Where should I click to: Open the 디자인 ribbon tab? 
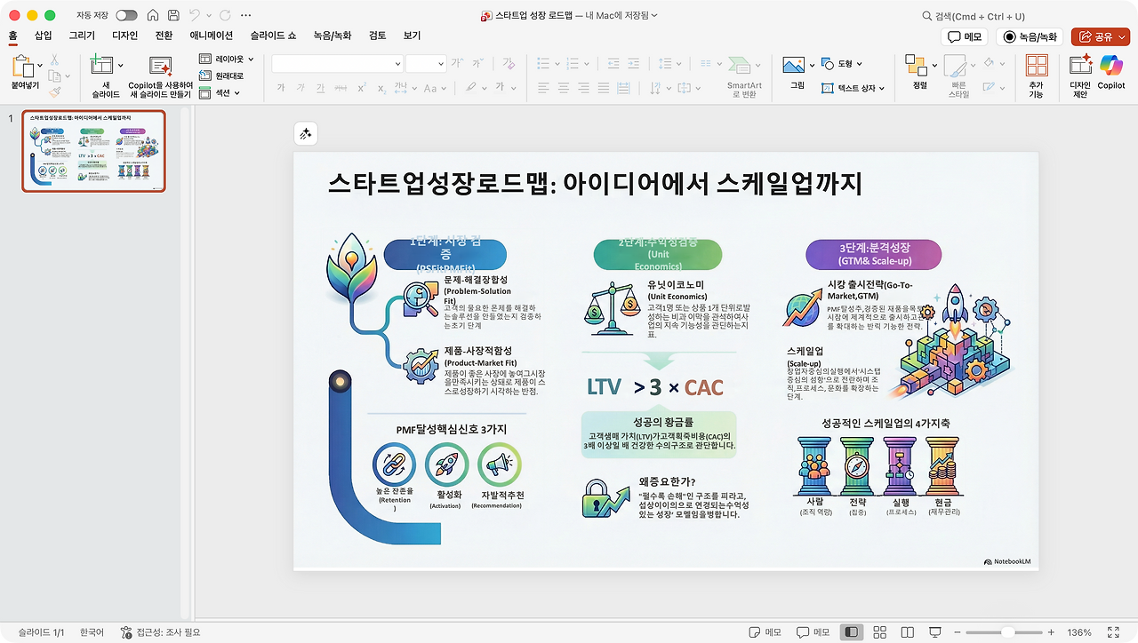tap(125, 36)
